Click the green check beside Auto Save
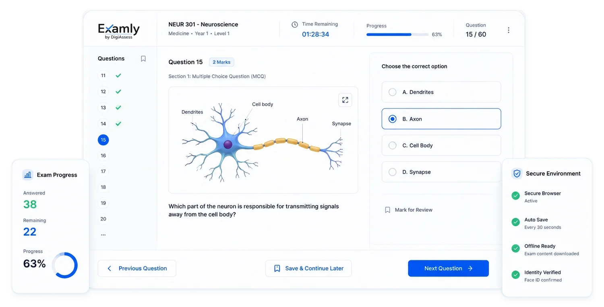This screenshot has height=307, width=604. pos(515,222)
